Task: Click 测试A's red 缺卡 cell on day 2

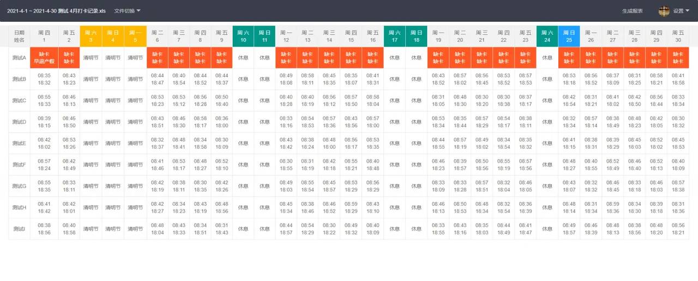Action: pos(69,58)
